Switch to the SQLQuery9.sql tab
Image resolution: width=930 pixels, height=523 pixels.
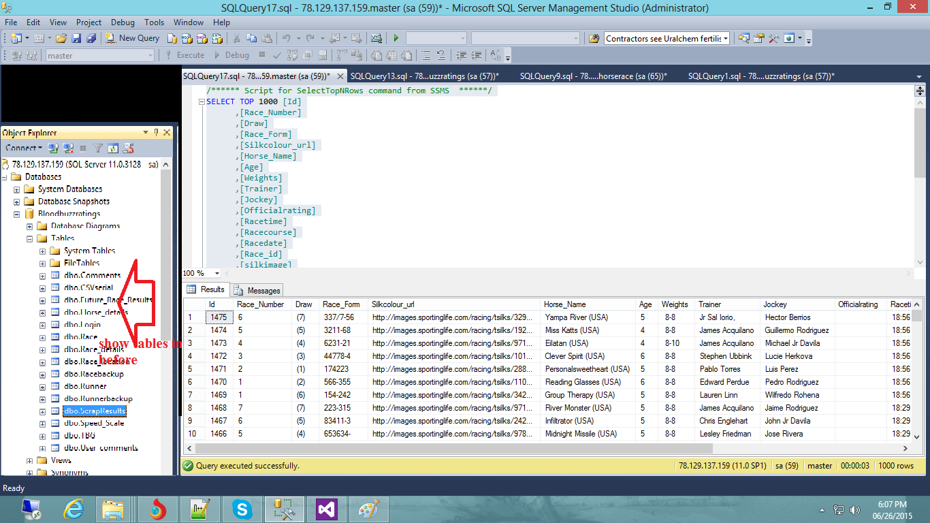[x=594, y=76]
